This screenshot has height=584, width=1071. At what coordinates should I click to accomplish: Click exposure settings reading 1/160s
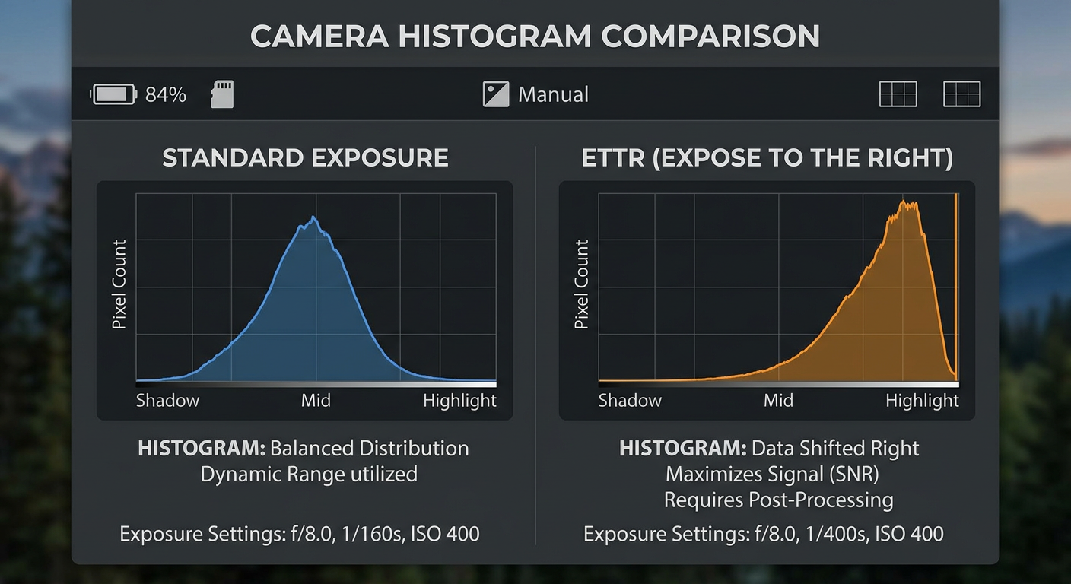(300, 534)
